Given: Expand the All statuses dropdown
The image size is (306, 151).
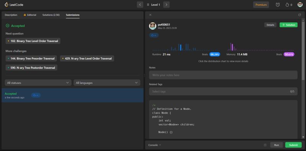Looking at the screenshot, I should point(38,83).
